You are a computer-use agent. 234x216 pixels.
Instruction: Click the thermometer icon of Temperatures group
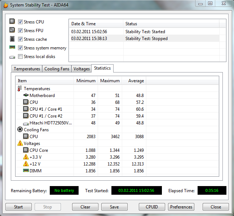click(19, 88)
